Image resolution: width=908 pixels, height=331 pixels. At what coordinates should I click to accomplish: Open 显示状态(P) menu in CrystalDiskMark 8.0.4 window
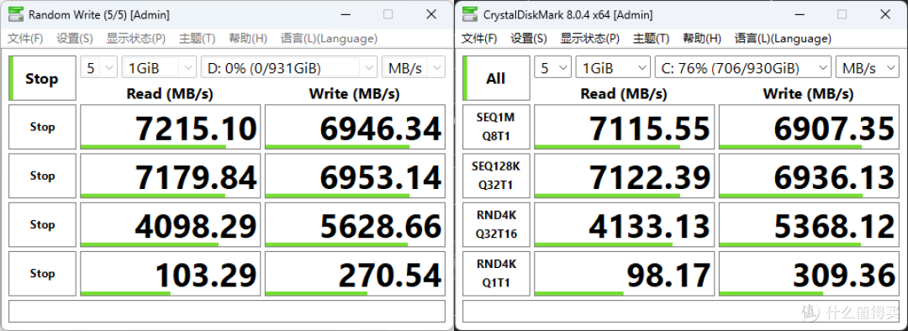tap(589, 38)
